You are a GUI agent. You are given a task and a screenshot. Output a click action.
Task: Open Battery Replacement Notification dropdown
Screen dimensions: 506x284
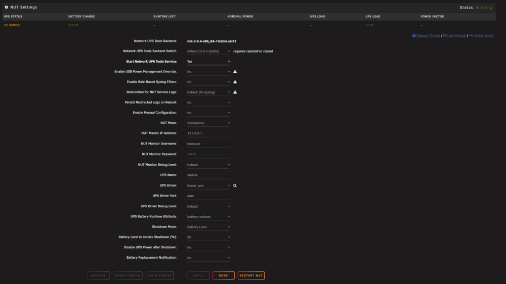(x=208, y=258)
